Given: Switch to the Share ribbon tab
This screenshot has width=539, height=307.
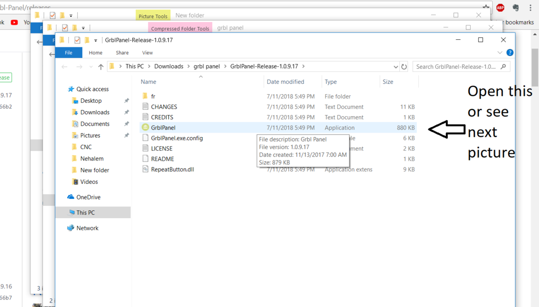Looking at the screenshot, I should point(122,53).
